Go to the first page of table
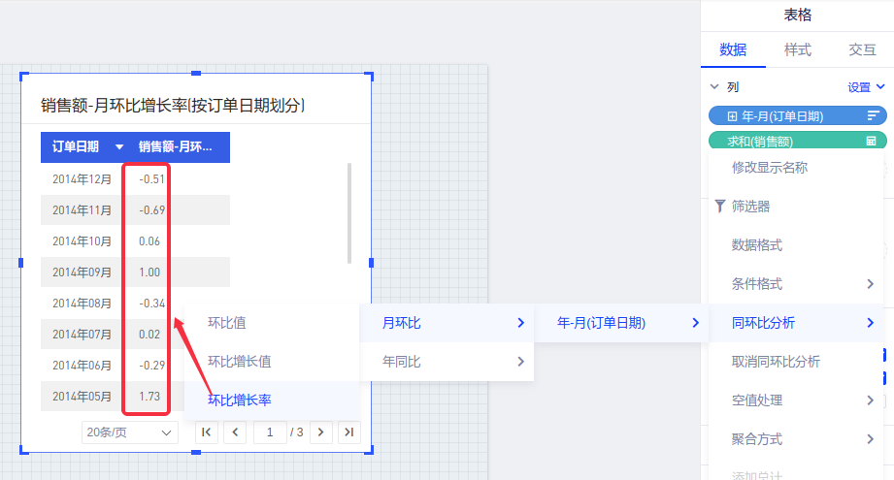The image size is (894, 480). point(206,432)
